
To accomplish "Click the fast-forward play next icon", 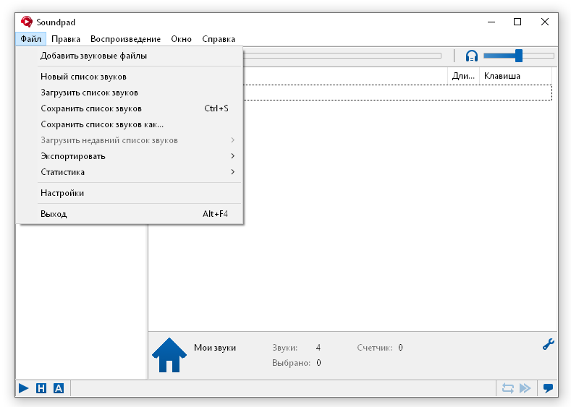I will click(x=525, y=388).
